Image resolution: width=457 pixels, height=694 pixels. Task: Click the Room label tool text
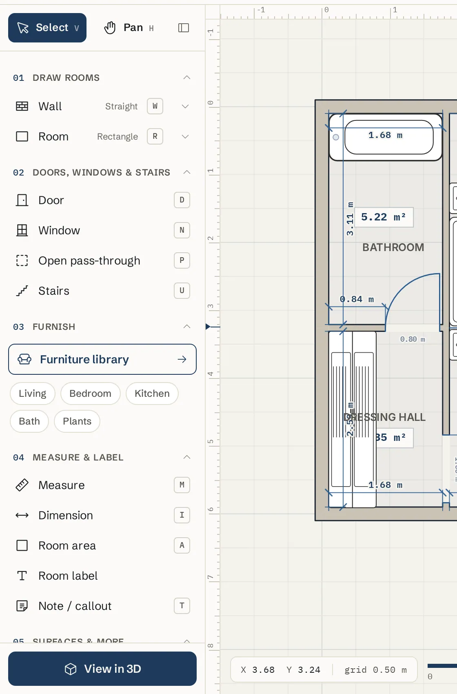click(x=68, y=576)
